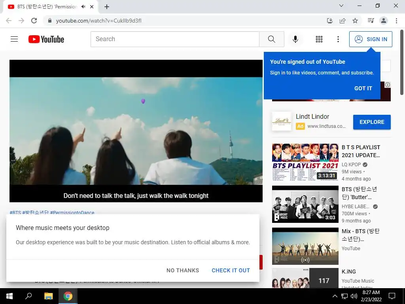
Task: Go back in browser history
Action: pyautogui.click(x=9, y=21)
